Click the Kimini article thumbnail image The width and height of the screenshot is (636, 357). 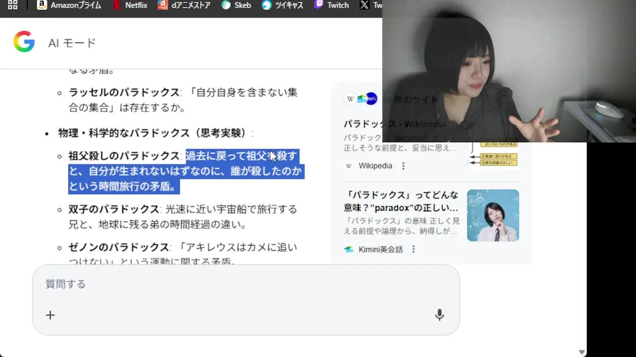(493, 215)
